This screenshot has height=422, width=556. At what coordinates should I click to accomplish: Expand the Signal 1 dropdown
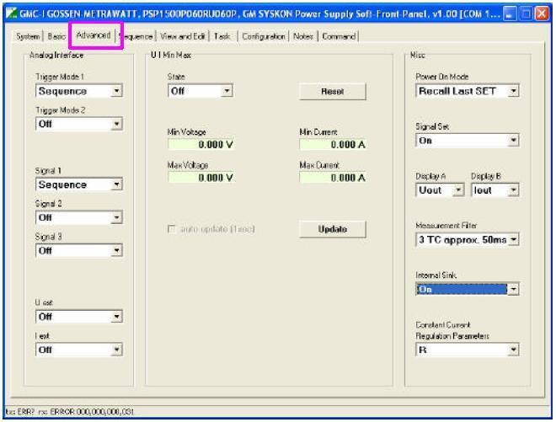(117, 184)
